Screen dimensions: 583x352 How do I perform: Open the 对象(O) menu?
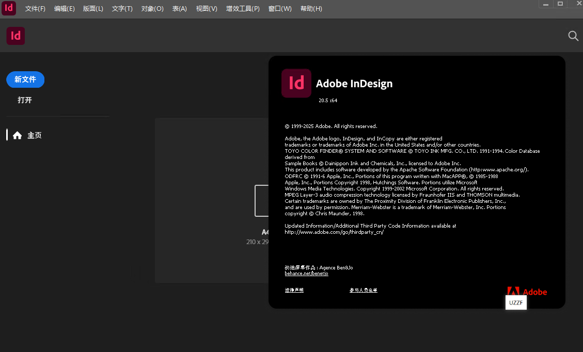[152, 9]
